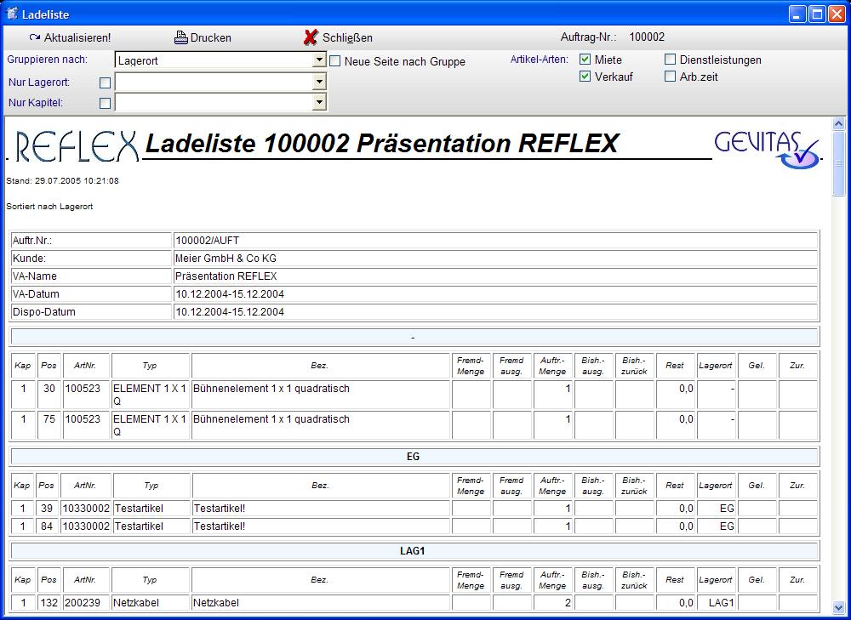851x620 pixels.
Task: Click the scrollbar down arrow
Action: click(838, 607)
